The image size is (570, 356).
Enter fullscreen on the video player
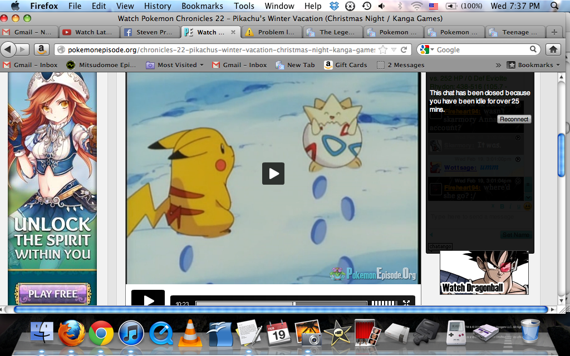click(x=406, y=302)
